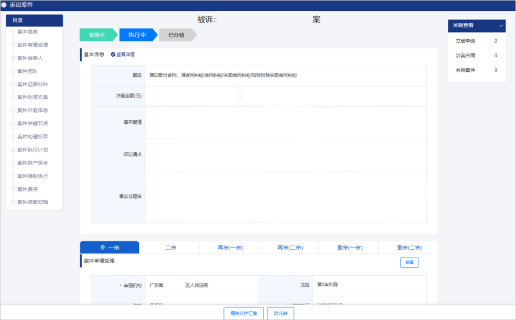
Task: Open the 再审(一审) tab
Action: pyautogui.click(x=230, y=248)
